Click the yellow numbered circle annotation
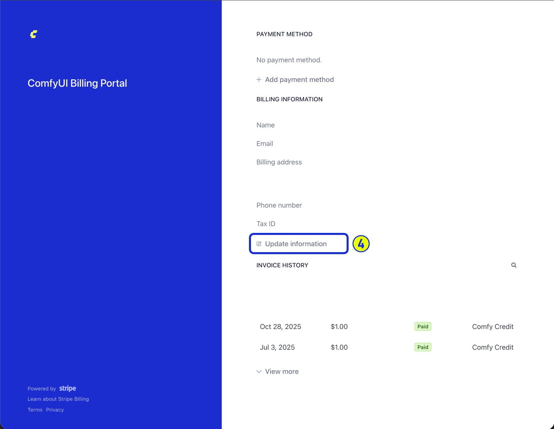554x429 pixels. [361, 243]
